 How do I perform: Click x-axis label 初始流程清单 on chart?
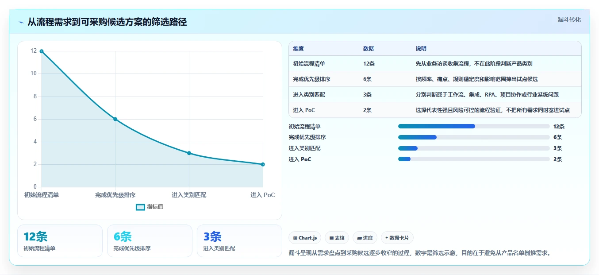[x=42, y=195]
